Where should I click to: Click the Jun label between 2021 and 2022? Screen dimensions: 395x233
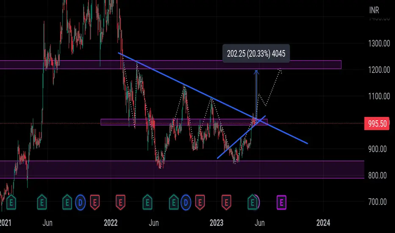click(47, 223)
